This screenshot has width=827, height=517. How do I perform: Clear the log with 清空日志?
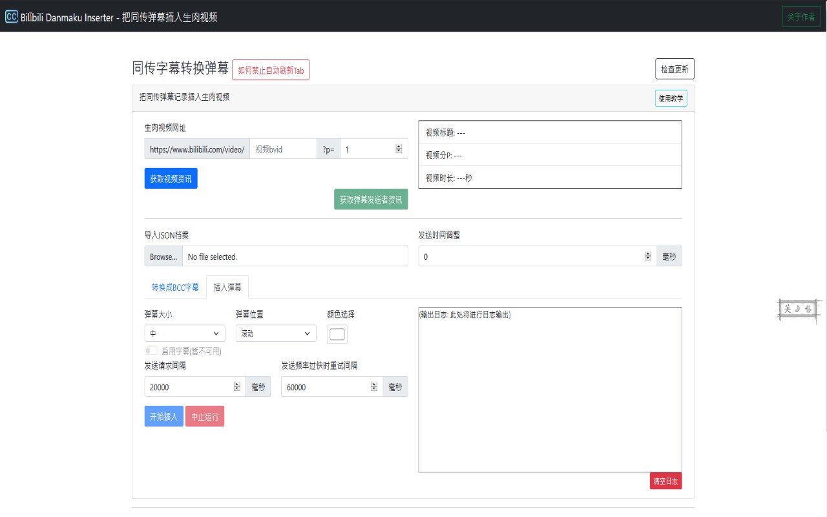(x=665, y=481)
